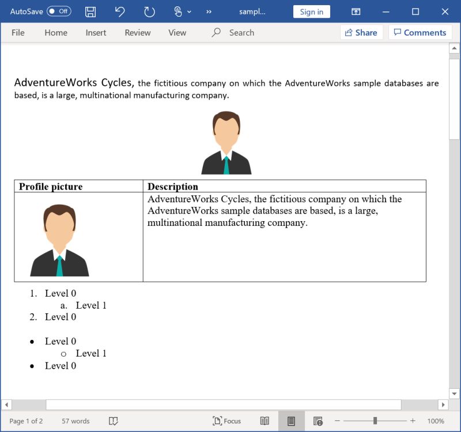The image size is (461, 432).
Task: Click the Sign in button
Action: tap(311, 12)
